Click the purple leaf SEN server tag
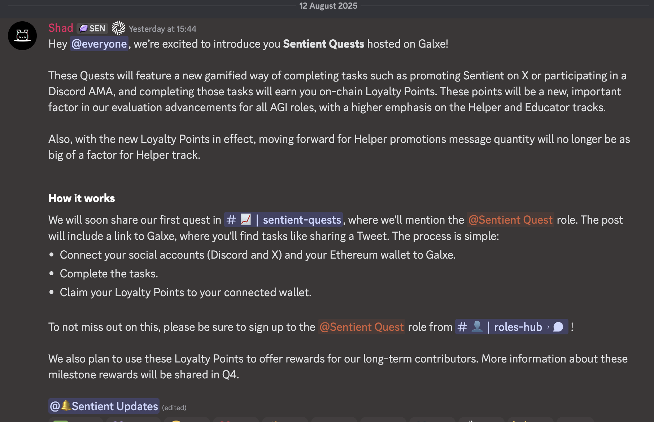Image resolution: width=654 pixels, height=422 pixels. click(92, 28)
